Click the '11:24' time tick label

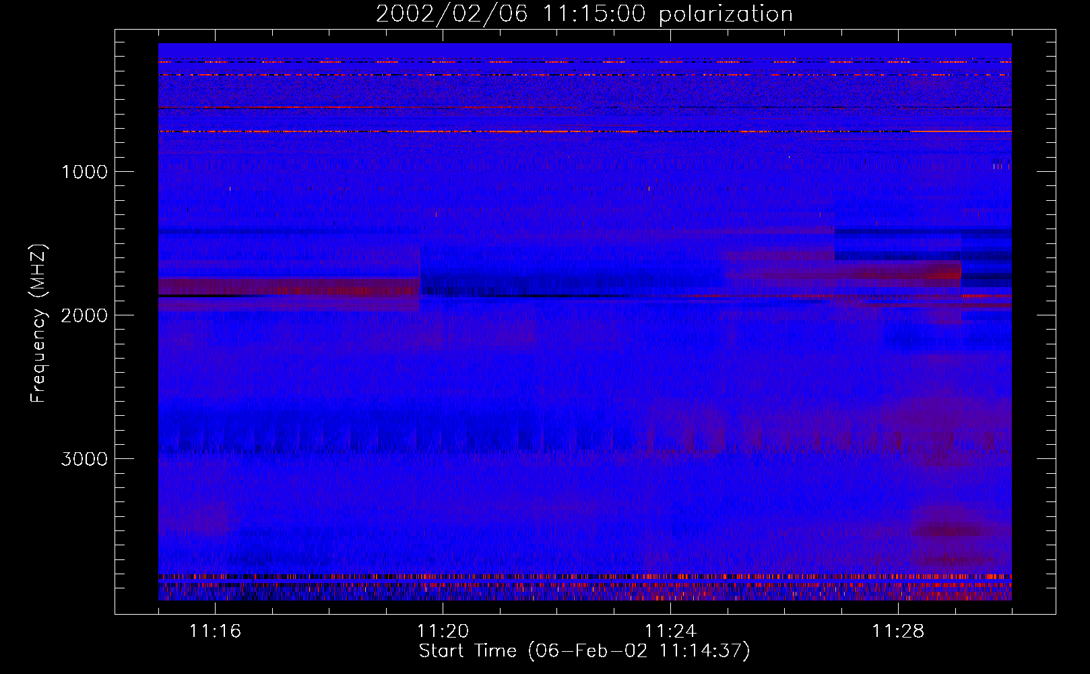coord(670,632)
